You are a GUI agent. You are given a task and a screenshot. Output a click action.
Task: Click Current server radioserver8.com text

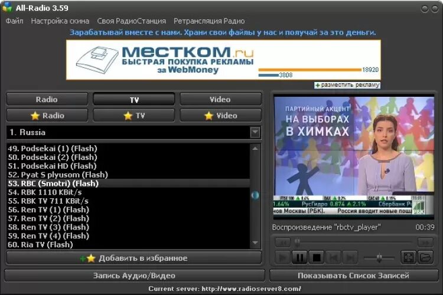[x=224, y=289]
